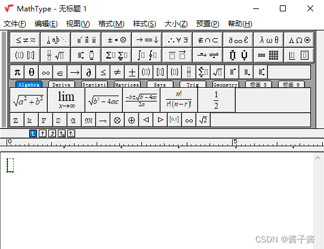Insert the circled times symbol in bottom row
Viewport: 324px width, 249px height.
118,120
